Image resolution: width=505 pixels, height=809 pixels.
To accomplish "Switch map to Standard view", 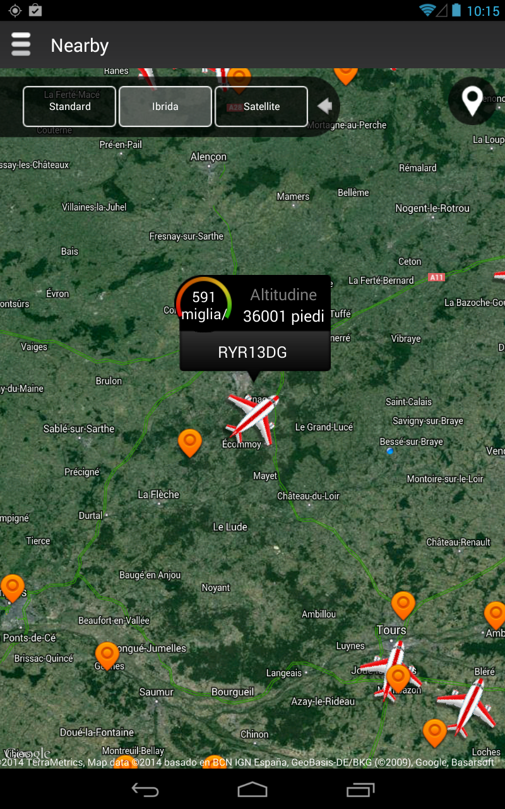I will (x=69, y=106).
